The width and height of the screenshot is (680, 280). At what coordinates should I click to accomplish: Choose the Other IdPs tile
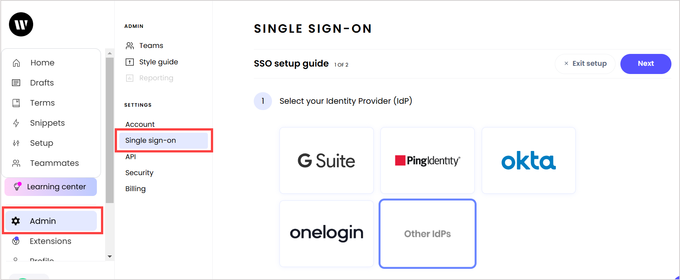(x=427, y=234)
